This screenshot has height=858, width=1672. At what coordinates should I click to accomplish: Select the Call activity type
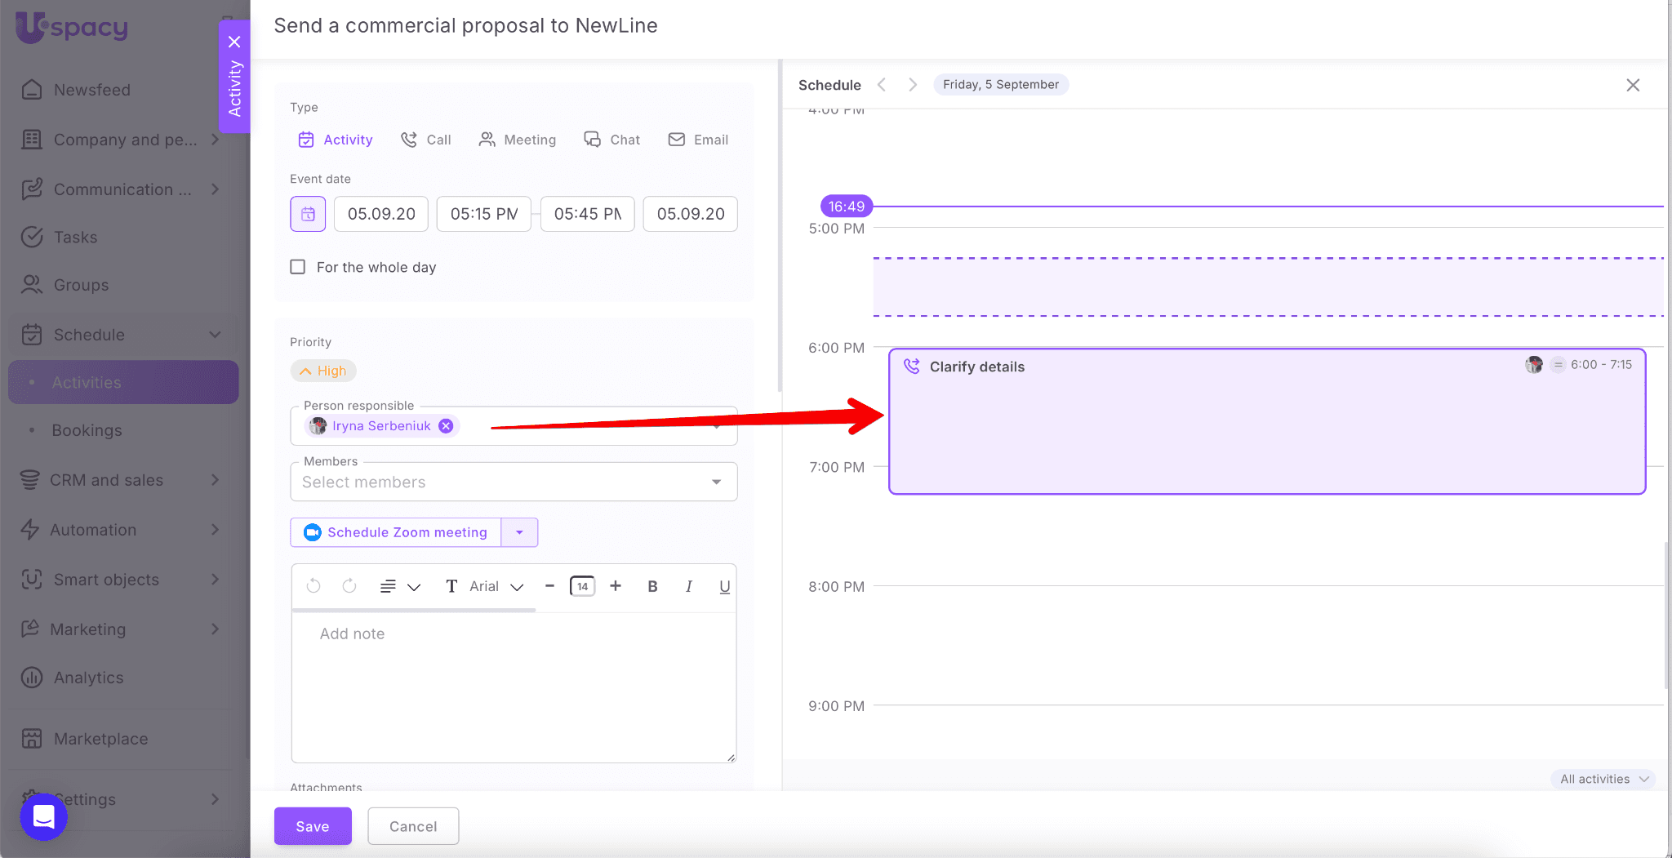point(426,140)
